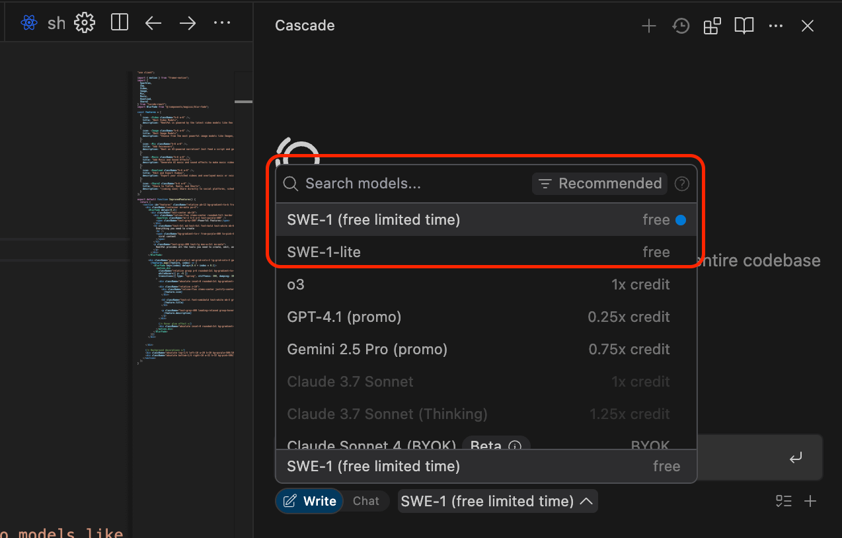Open Cascade panel more options ellipsis
Viewport: 842px width, 538px height.
click(776, 26)
